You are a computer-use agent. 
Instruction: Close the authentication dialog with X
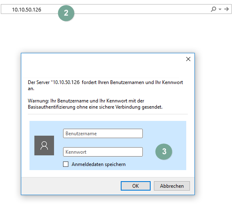pyautogui.click(x=188, y=59)
